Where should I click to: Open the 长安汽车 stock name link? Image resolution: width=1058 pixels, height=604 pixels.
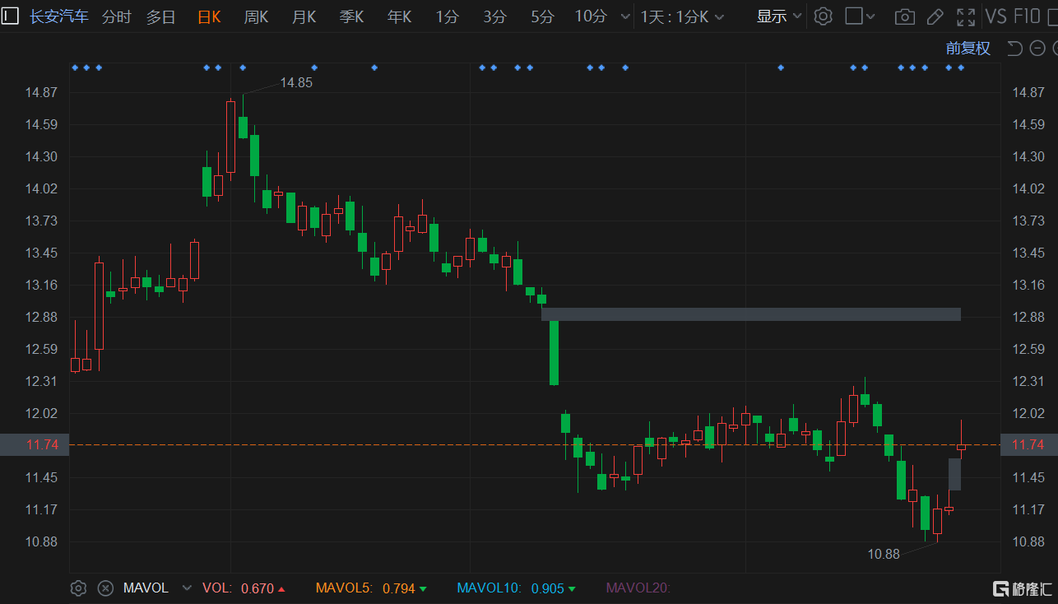(x=59, y=16)
